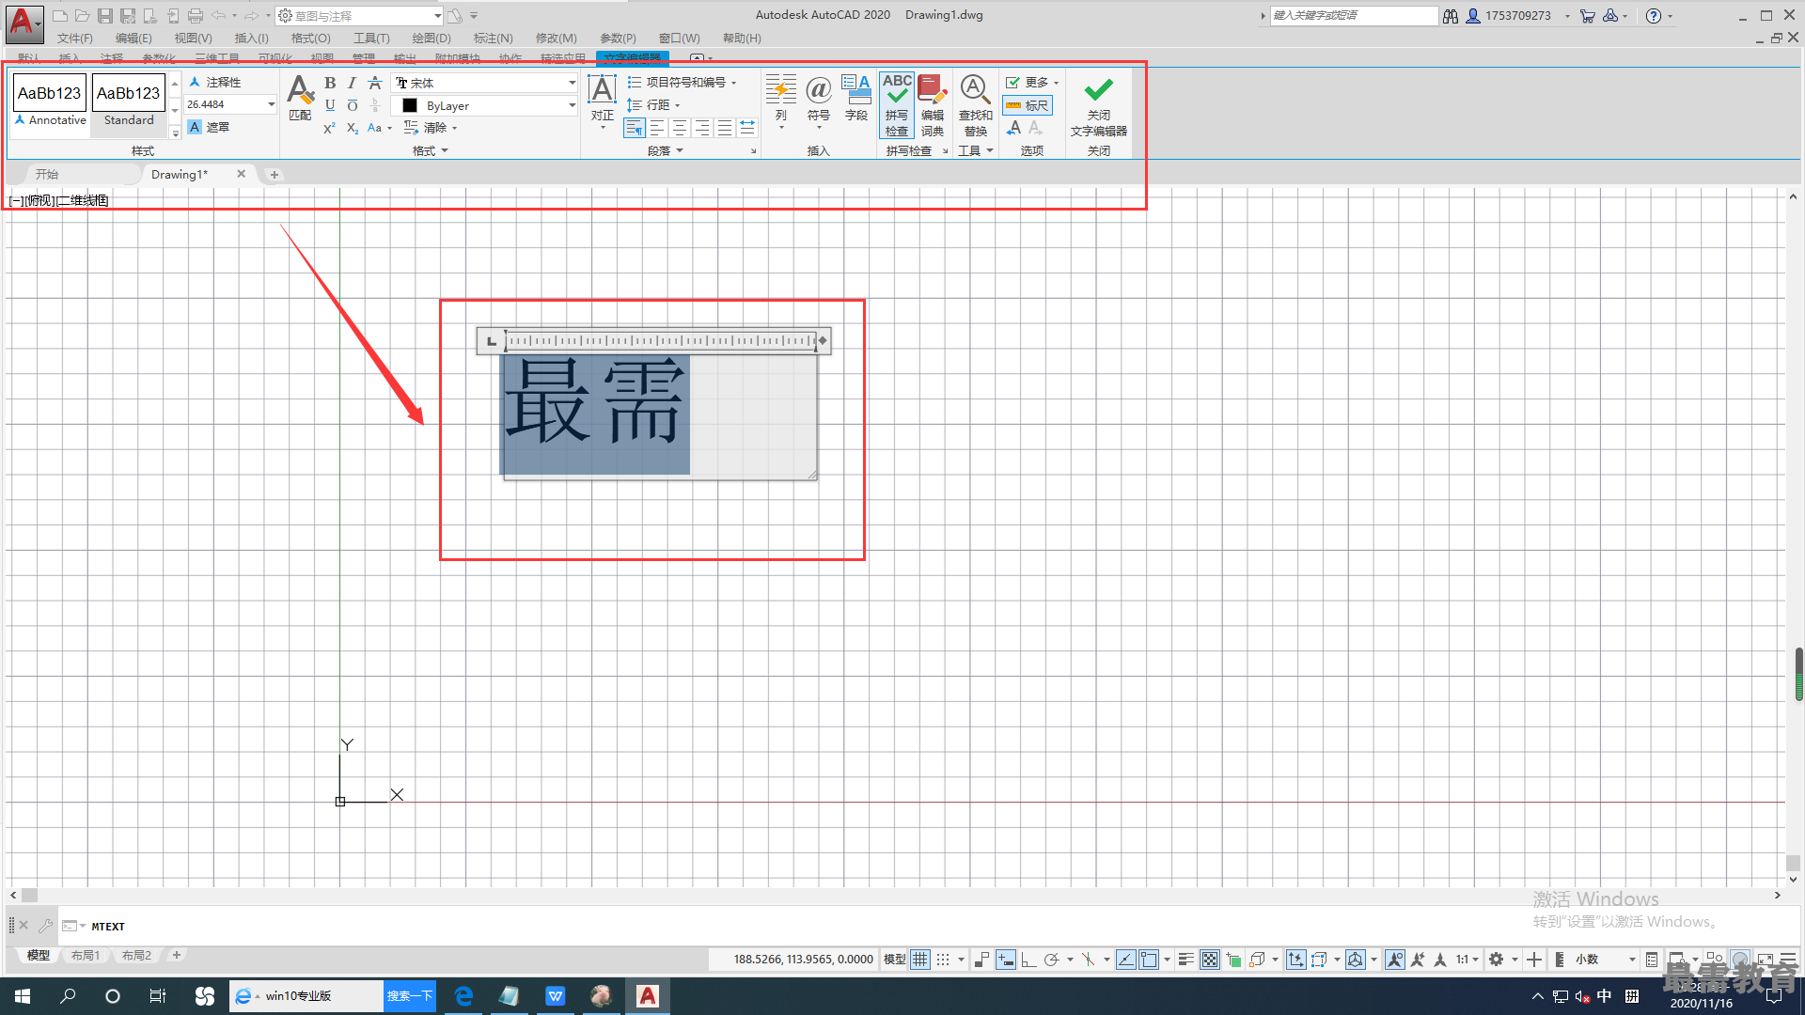Open the Modify (修改) menu
This screenshot has width=1805, height=1015.
(x=557, y=39)
